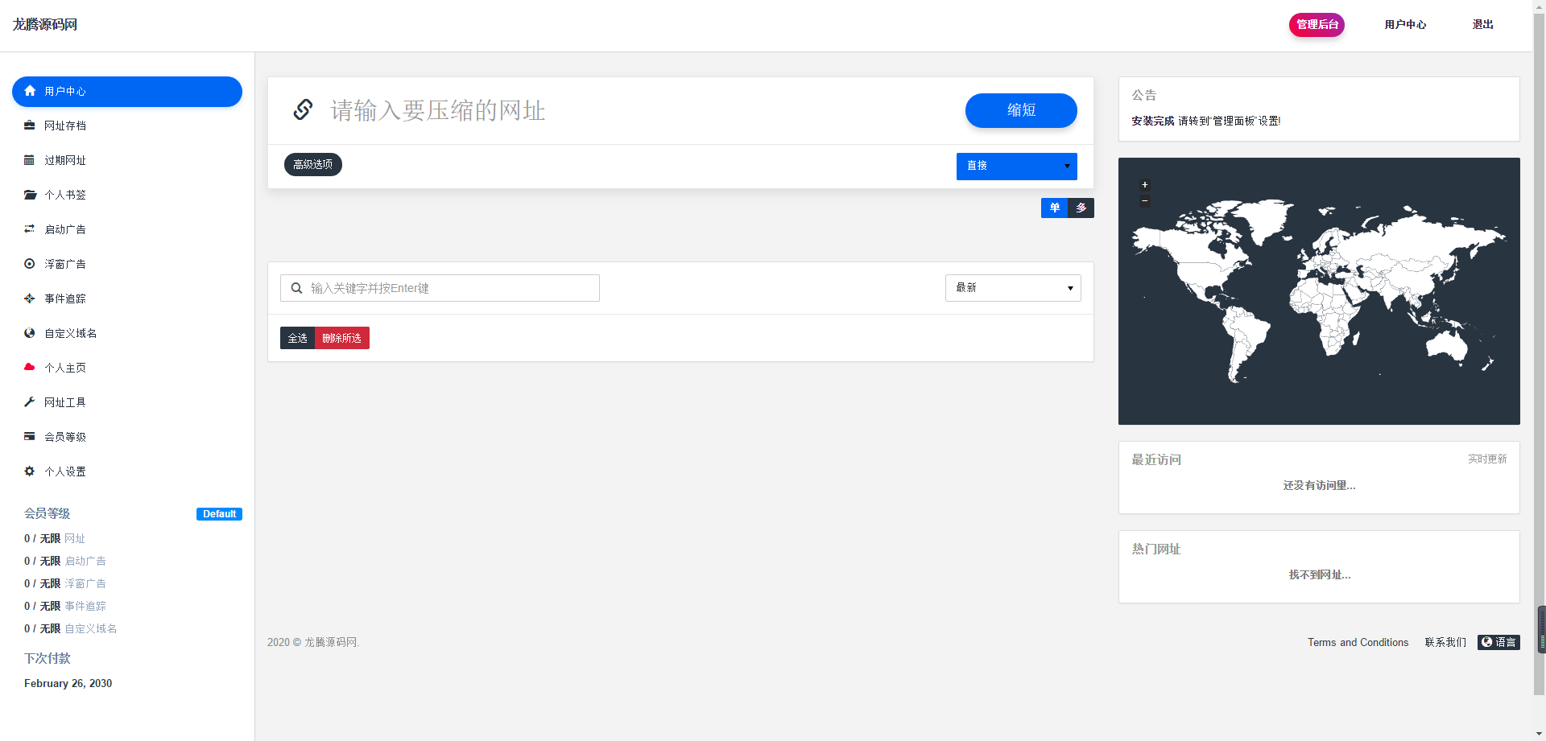Click 用户中心 link in top header
Image resolution: width=1546 pixels, height=741 pixels.
tap(1405, 25)
